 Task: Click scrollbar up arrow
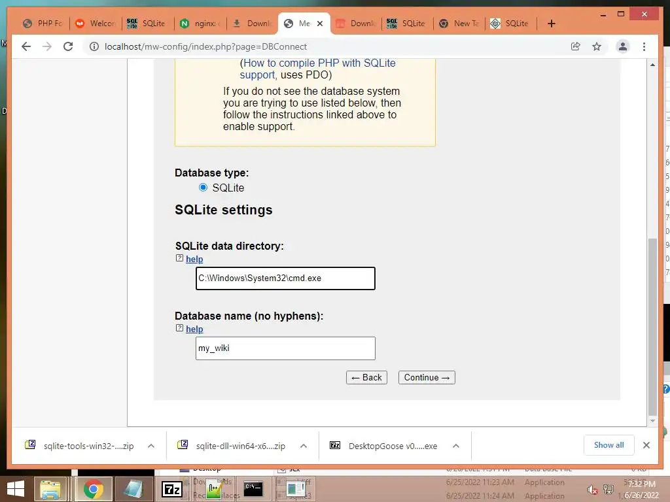point(652,65)
